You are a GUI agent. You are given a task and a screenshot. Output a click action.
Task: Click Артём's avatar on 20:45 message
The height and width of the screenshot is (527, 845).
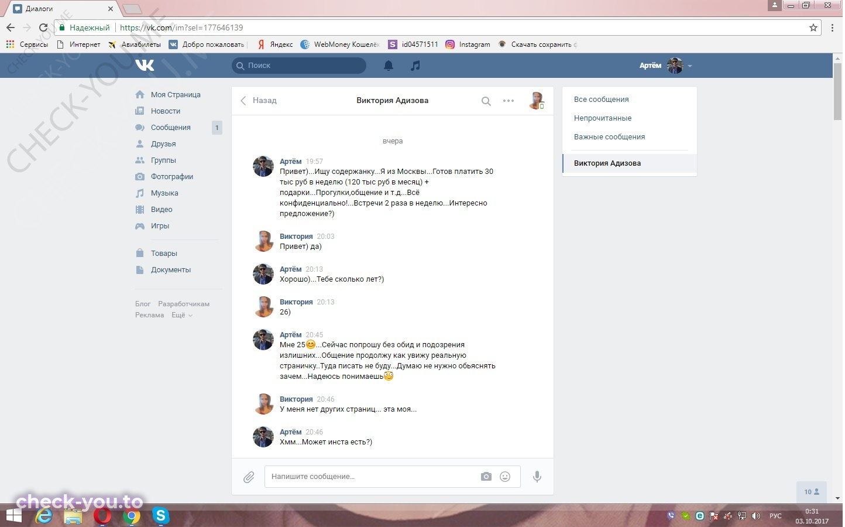263,340
